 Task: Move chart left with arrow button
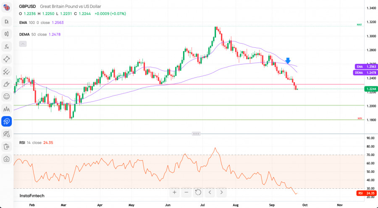tap(210, 192)
